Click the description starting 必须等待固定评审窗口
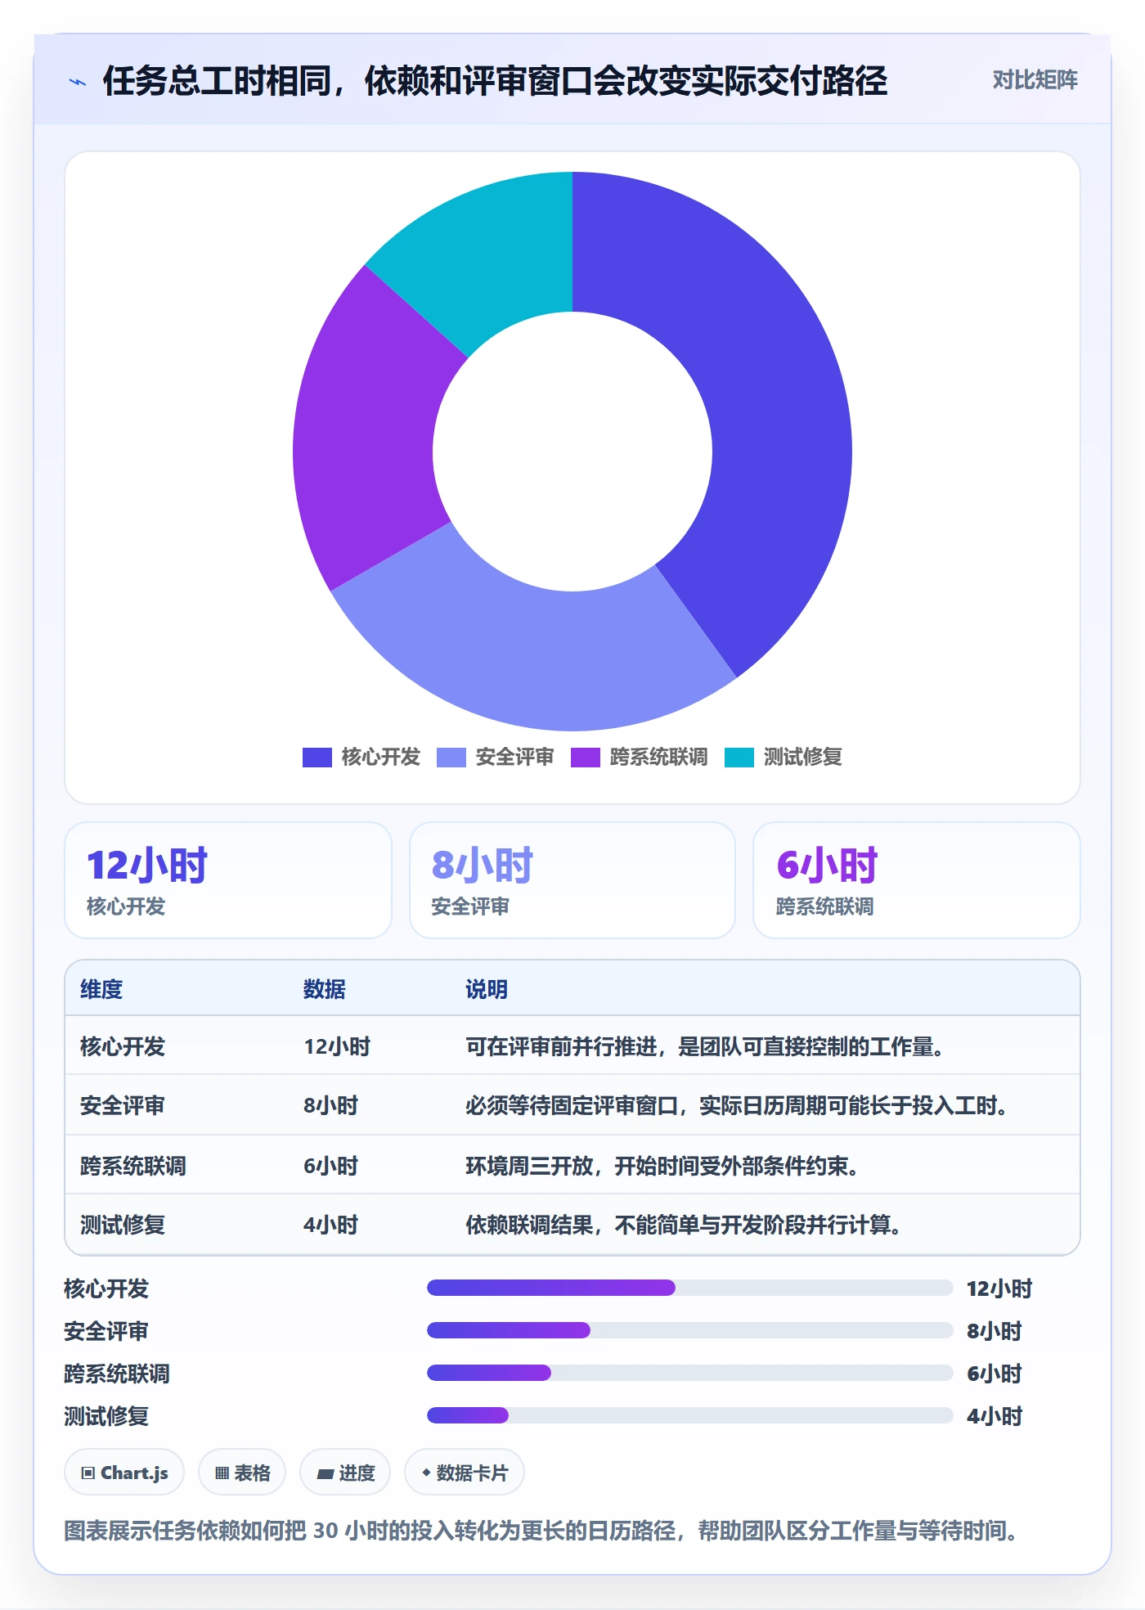The width and height of the screenshot is (1145, 1610). 737,1105
